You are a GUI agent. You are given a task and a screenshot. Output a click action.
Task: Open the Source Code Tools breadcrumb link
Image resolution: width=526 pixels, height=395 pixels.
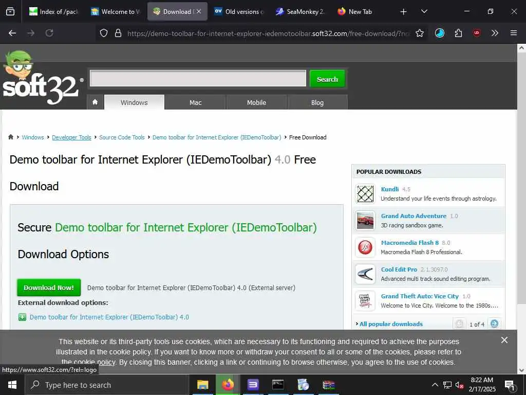(122, 137)
